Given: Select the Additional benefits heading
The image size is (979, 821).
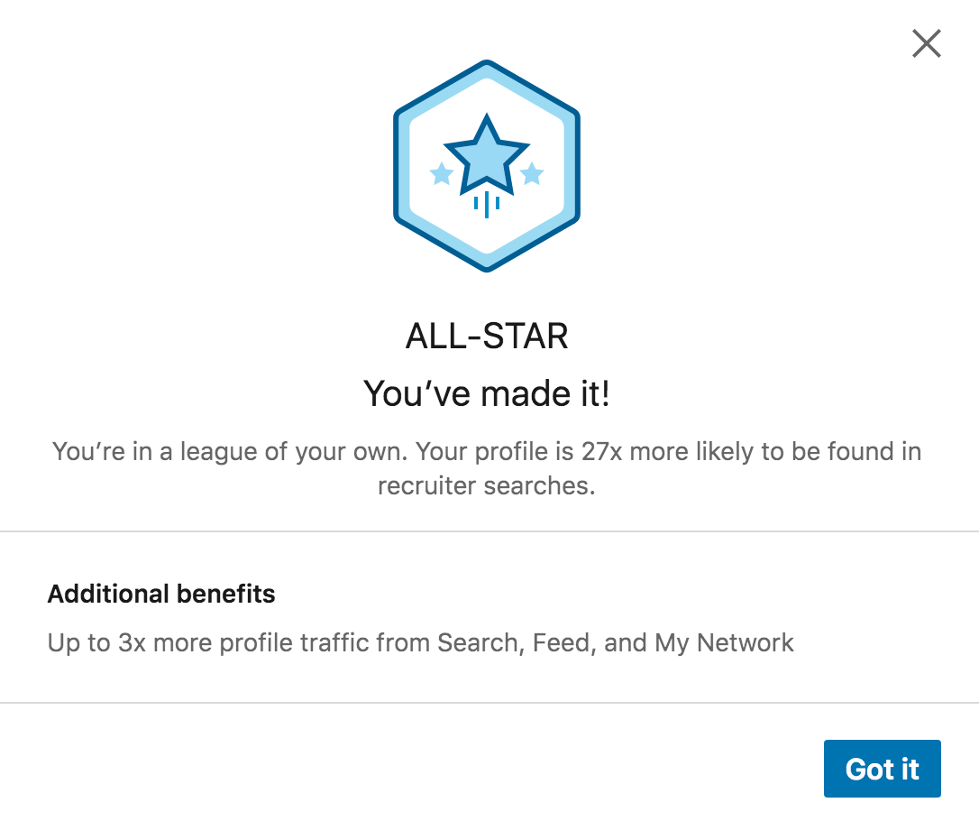Looking at the screenshot, I should click(161, 594).
